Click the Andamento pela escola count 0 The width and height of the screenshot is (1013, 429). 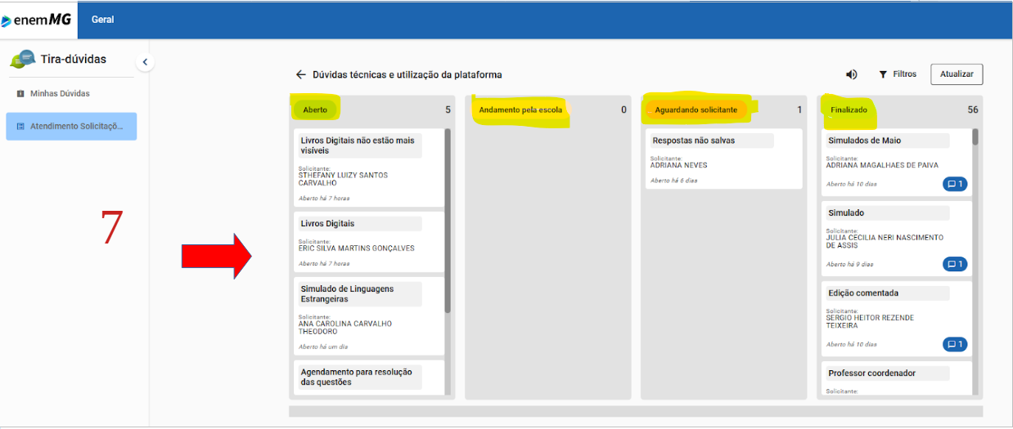[624, 109]
